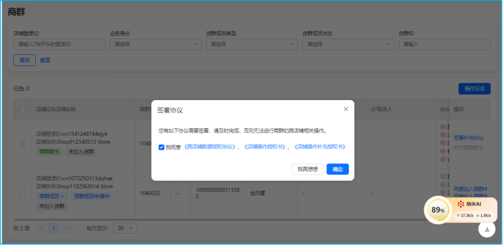The height and width of the screenshot is (245, 503).
Task: Click the 共 2 项 total count
Action: pyautogui.click(x=21, y=228)
